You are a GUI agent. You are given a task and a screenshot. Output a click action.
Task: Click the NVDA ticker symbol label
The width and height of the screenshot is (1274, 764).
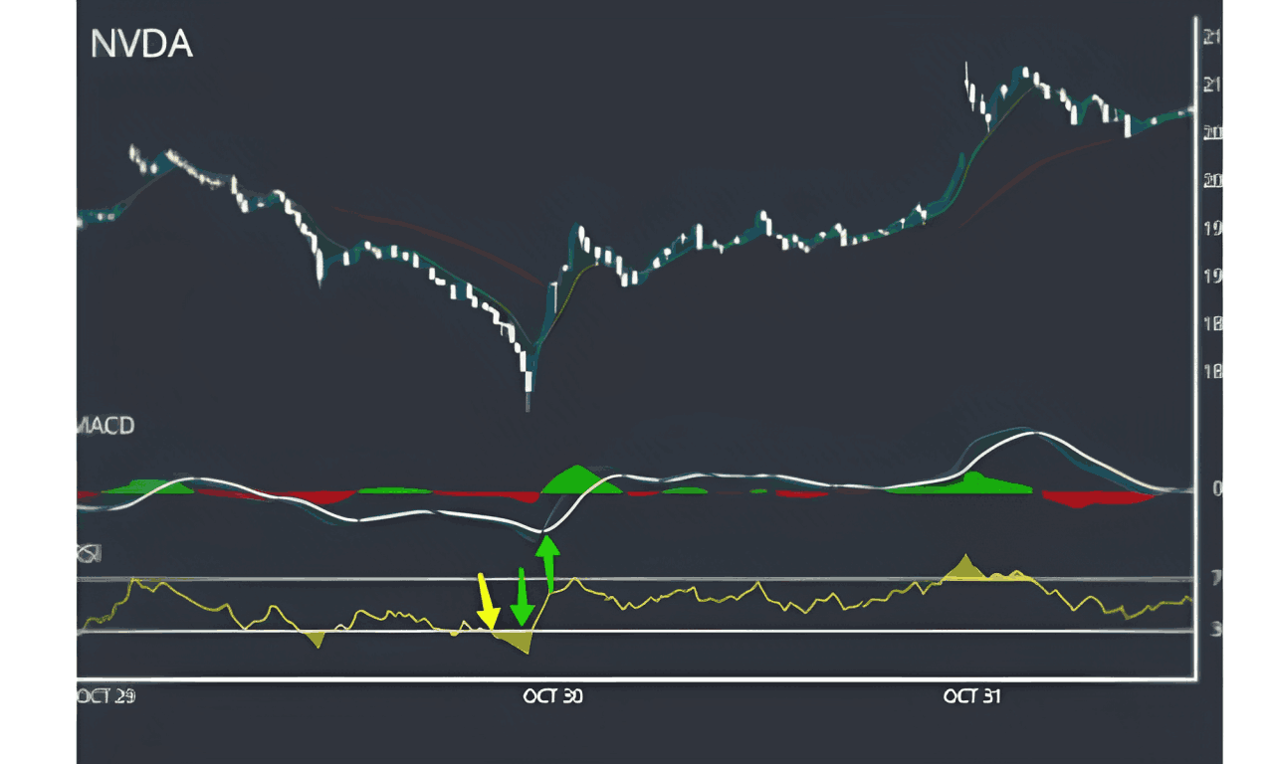pyautogui.click(x=141, y=45)
